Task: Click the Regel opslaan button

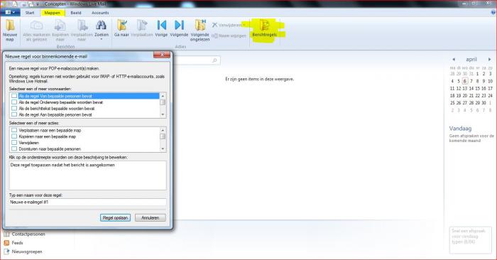Action: (x=115, y=218)
